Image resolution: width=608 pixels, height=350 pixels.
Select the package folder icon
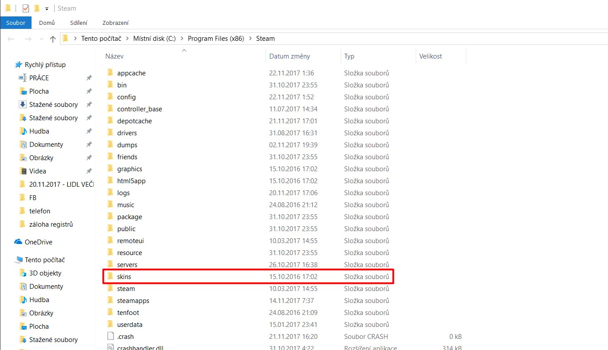pyautogui.click(x=111, y=217)
